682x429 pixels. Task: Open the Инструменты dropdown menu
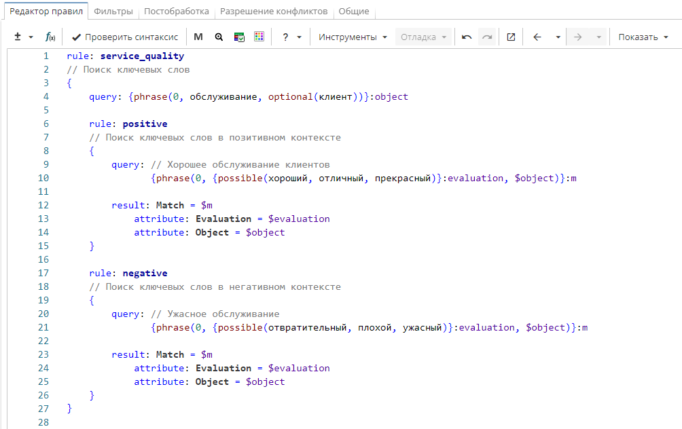(353, 37)
